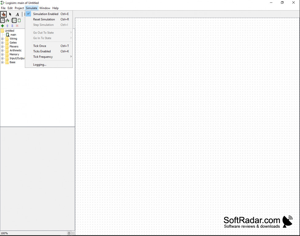300x236 pixels.
Task: Open Logging... dialog
Action: point(49,64)
